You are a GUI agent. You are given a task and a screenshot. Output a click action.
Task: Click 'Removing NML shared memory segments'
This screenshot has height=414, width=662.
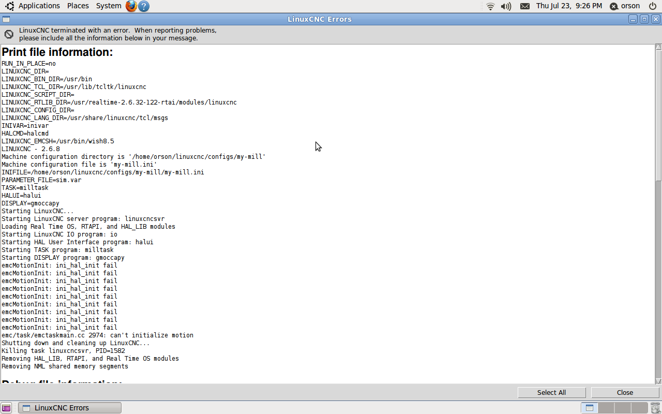(65, 366)
